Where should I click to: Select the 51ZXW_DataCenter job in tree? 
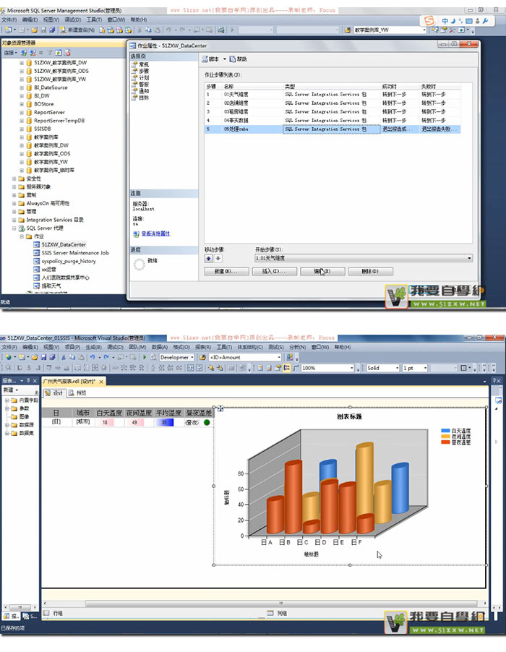(64, 244)
